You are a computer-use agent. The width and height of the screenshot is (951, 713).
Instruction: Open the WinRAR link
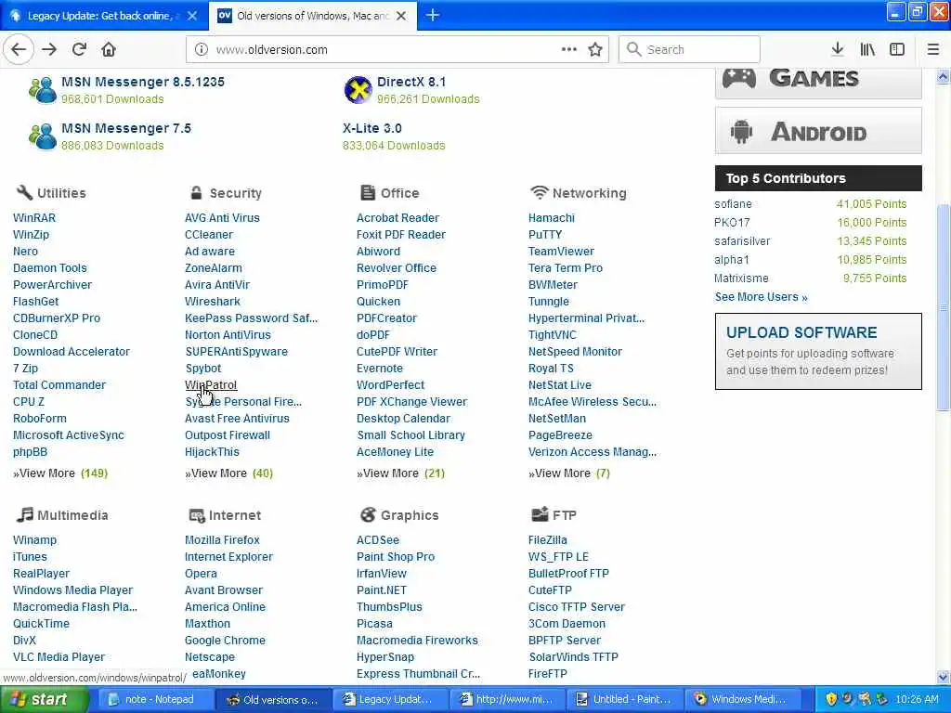tap(34, 217)
